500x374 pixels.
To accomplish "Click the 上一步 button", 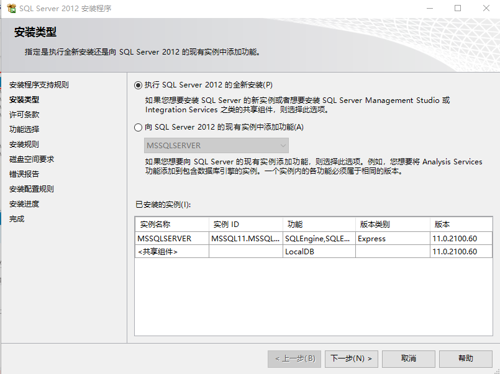I will pos(294,358).
